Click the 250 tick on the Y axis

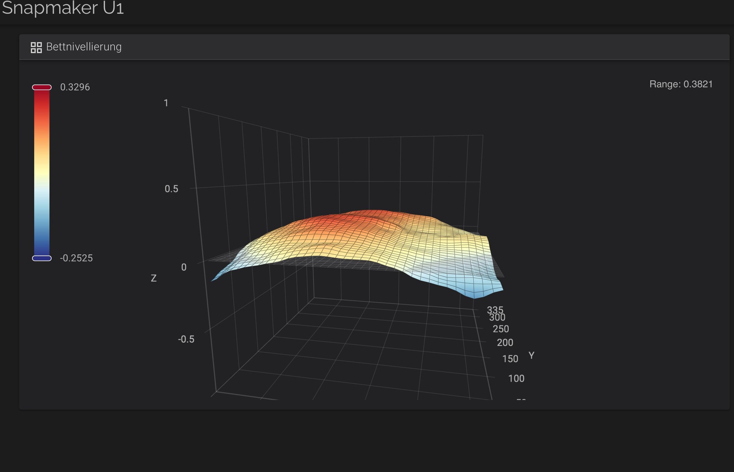click(x=501, y=329)
